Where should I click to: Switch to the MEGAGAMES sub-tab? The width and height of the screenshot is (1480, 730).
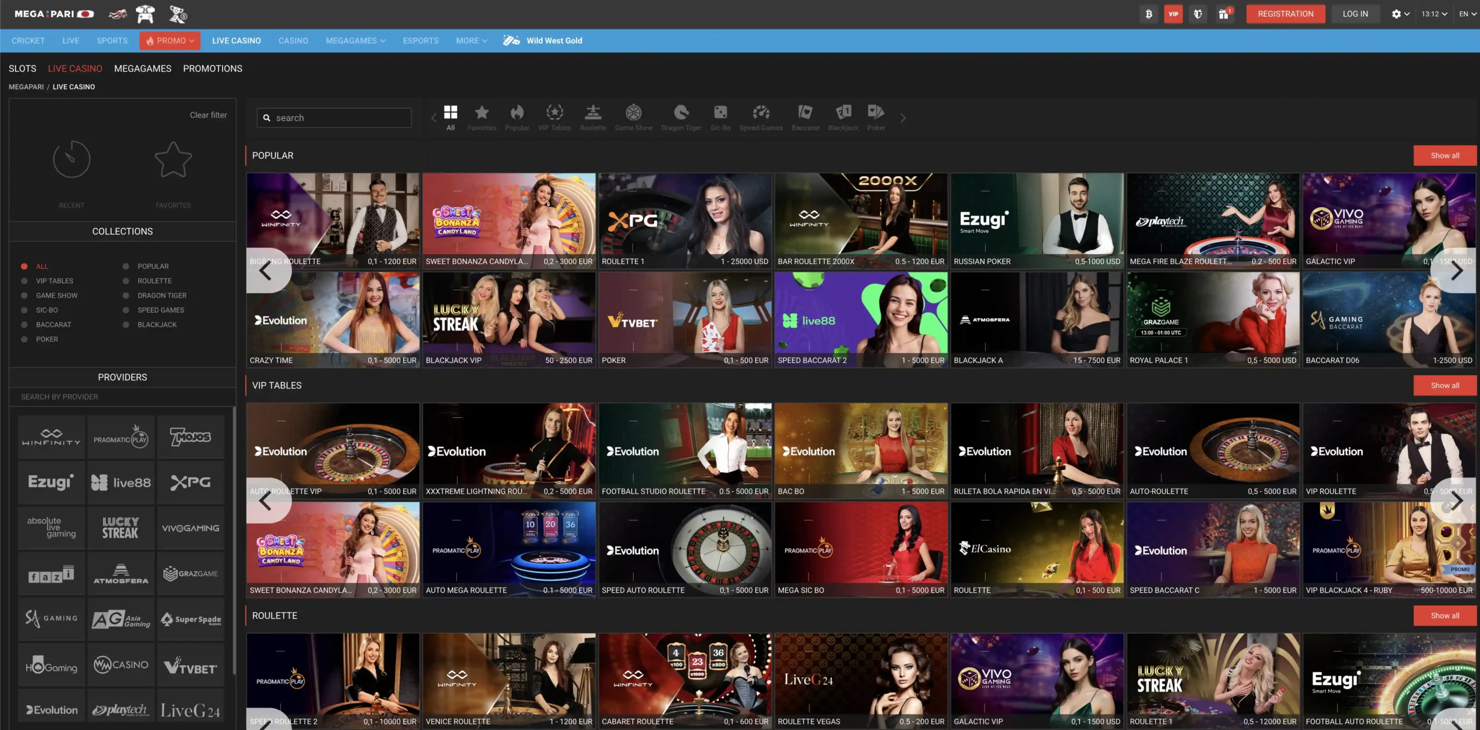(143, 69)
